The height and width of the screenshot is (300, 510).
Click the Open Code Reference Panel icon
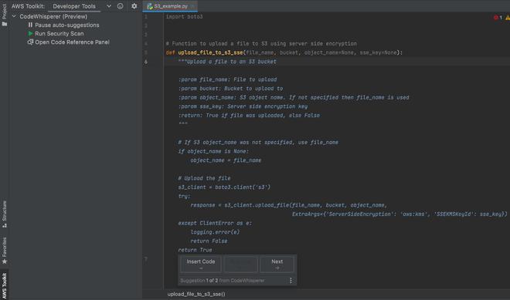(x=30, y=42)
